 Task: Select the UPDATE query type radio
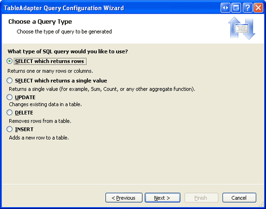(10, 97)
